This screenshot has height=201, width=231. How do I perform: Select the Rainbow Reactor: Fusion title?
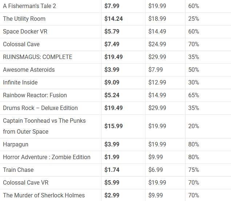pyautogui.click(x=35, y=95)
